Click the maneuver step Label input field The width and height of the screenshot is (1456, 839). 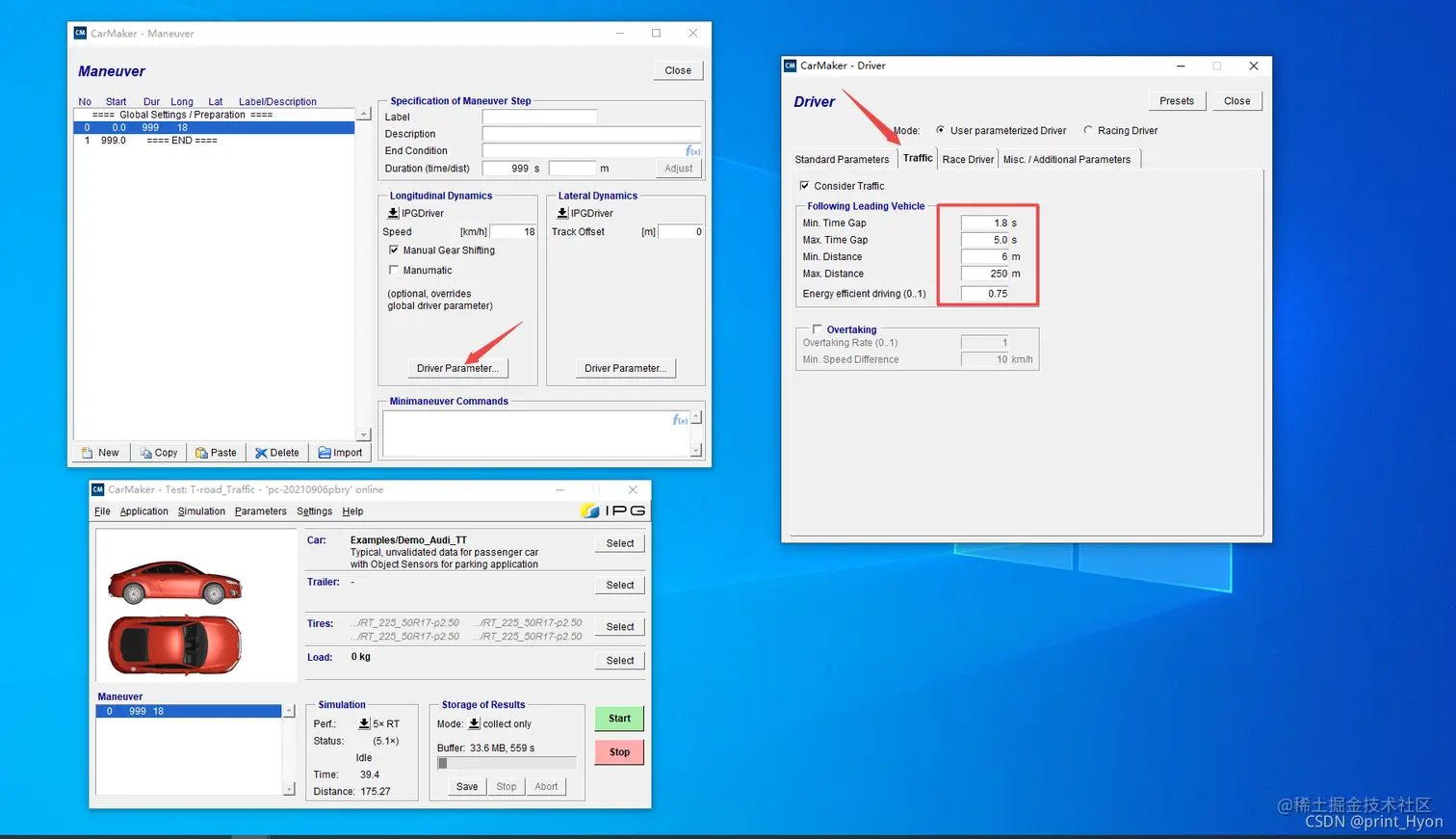pyautogui.click(x=539, y=117)
